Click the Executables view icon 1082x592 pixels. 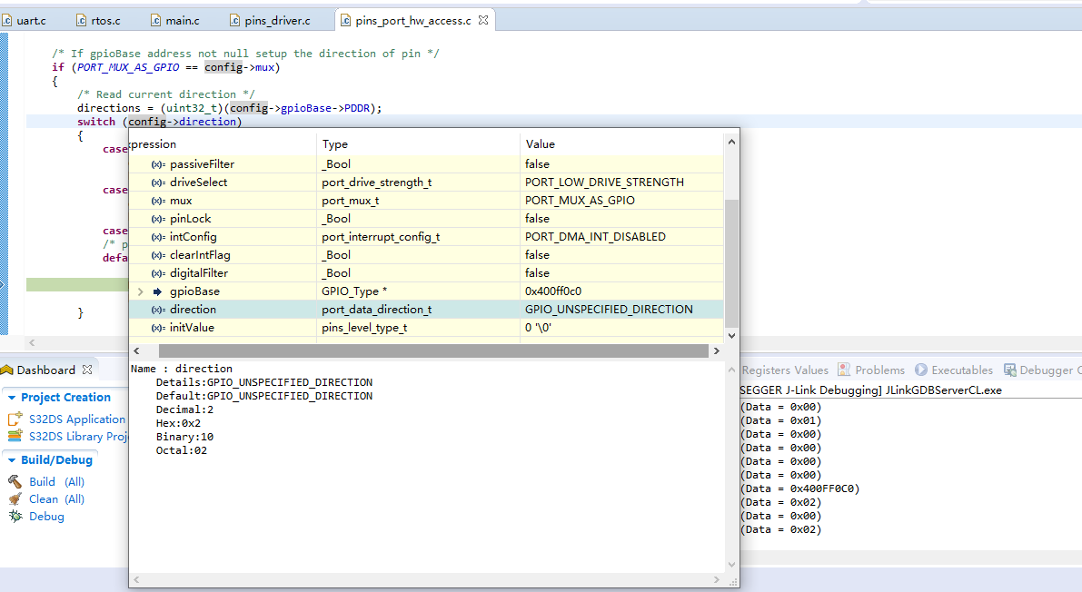921,370
